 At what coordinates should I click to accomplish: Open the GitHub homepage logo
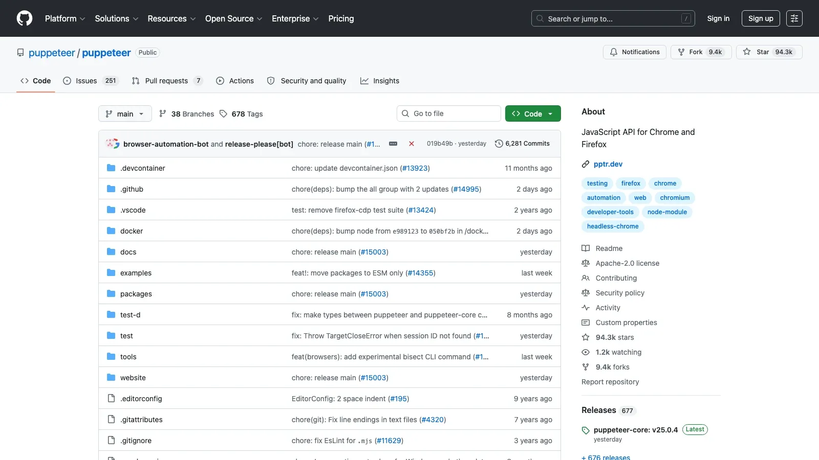coord(25,18)
